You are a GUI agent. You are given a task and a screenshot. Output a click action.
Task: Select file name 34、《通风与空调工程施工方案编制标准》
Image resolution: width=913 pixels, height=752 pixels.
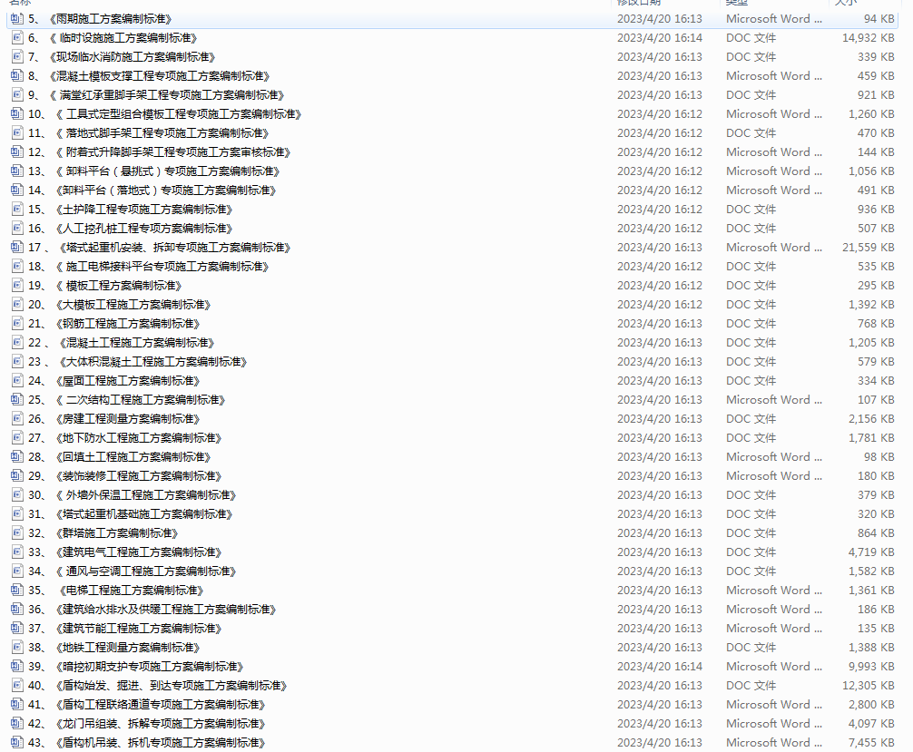click(x=133, y=571)
